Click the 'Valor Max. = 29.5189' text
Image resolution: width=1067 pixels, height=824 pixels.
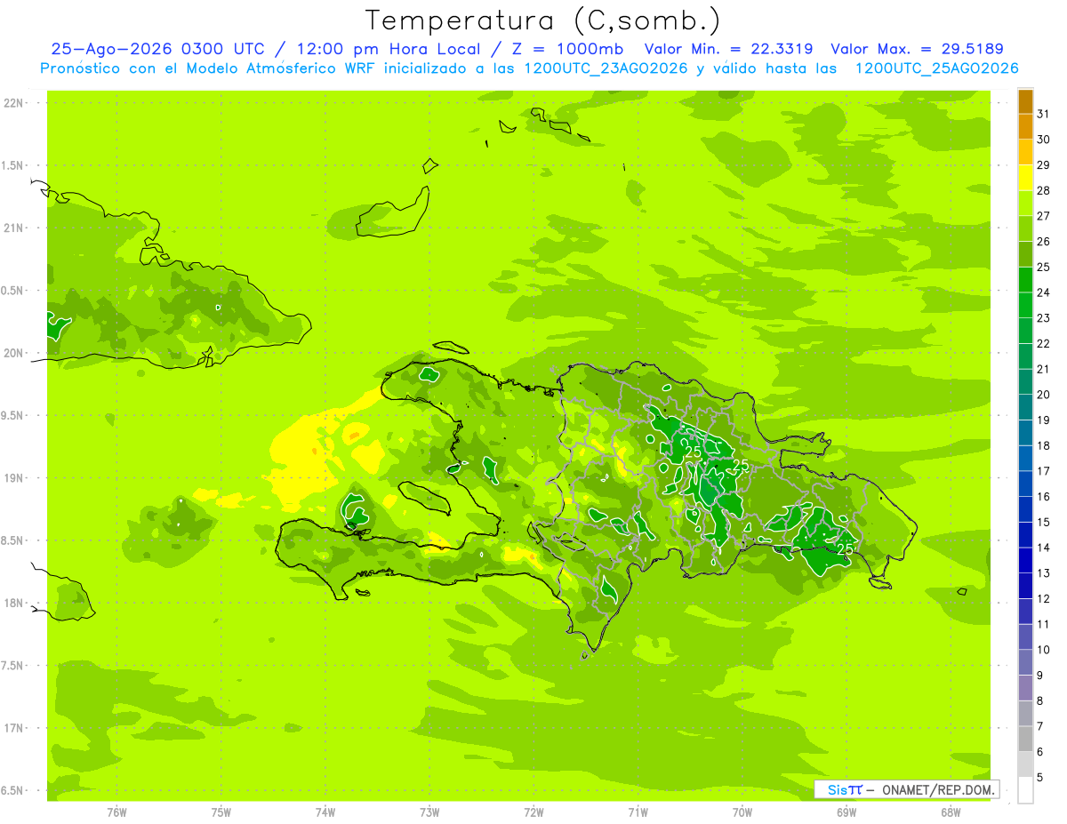[x=917, y=49]
